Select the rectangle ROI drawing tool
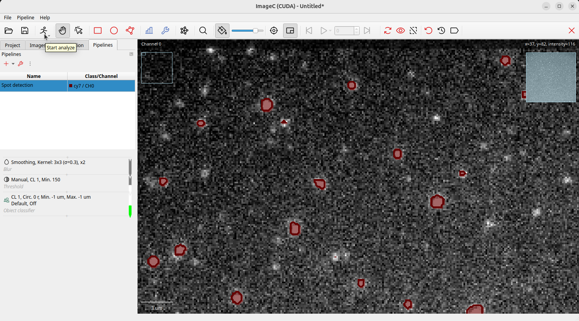Viewport: 579px width, 321px height. 98,30
